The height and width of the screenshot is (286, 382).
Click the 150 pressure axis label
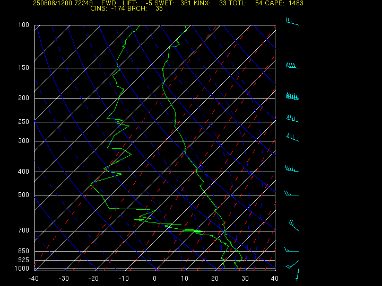point(24,68)
